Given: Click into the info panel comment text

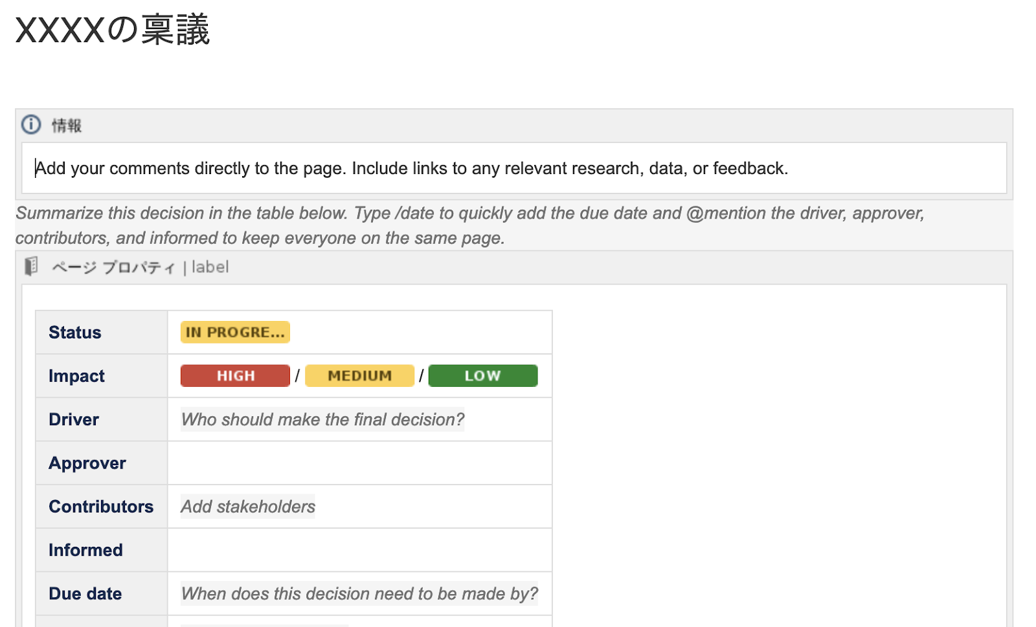Looking at the screenshot, I should 411,168.
